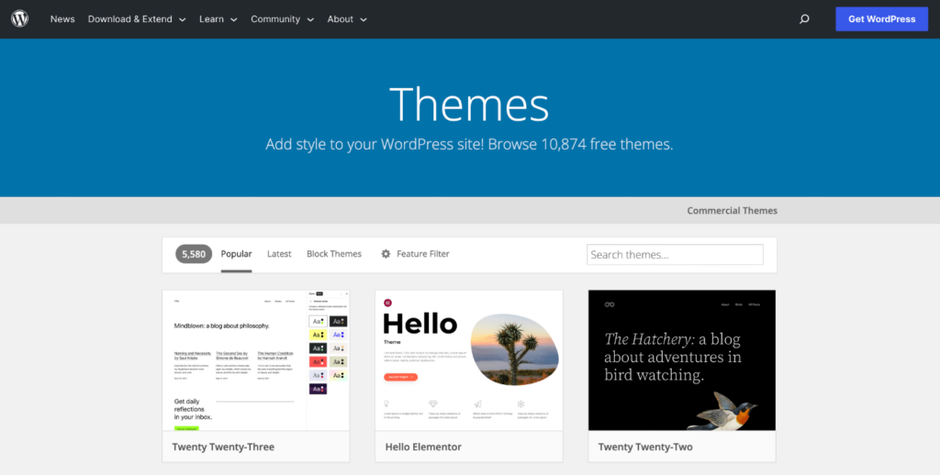Select the Popular themes tab
The height and width of the screenshot is (475, 940).
pos(236,254)
